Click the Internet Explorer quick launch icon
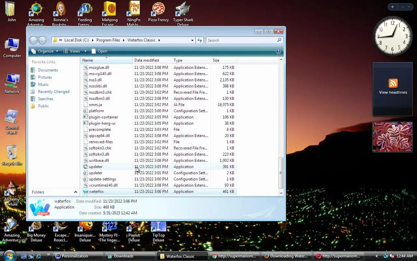Image resolution: width=417 pixels, height=261 pixels. click(x=39, y=256)
